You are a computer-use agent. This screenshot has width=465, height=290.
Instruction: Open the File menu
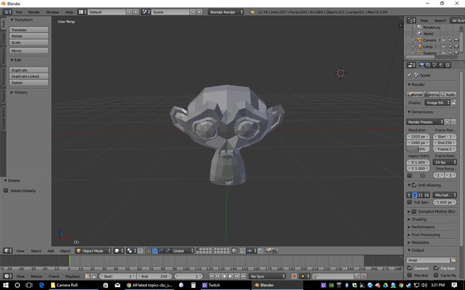pos(19,12)
